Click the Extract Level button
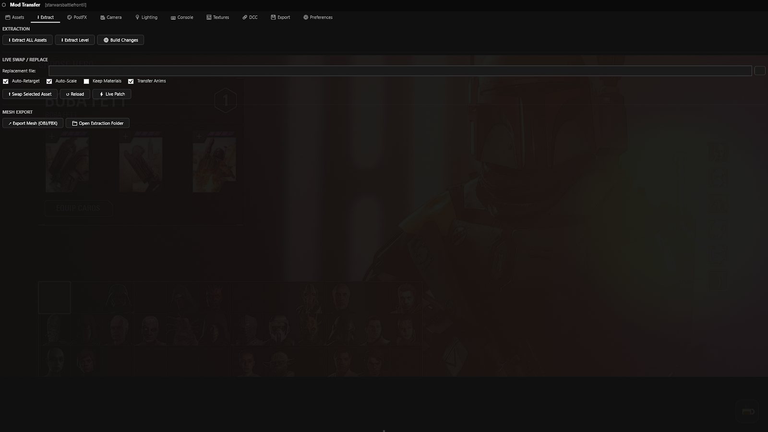Screen dimensions: 768x432 [x=75, y=40]
